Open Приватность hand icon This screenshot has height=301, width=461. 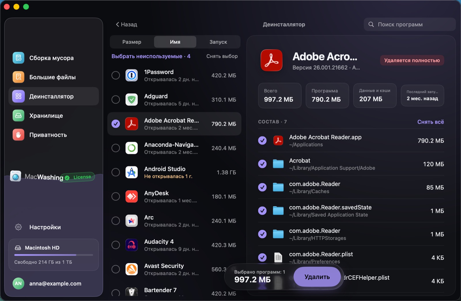click(18, 135)
